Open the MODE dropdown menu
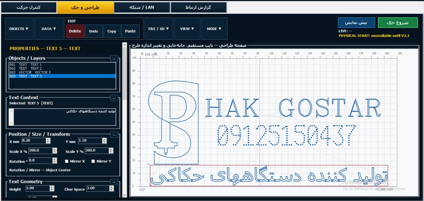This screenshot has width=424, height=201. (214, 29)
